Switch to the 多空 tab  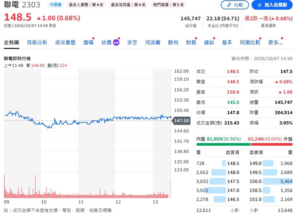click(132, 42)
